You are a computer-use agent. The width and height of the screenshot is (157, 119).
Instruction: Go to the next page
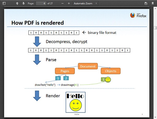pos(23,3)
